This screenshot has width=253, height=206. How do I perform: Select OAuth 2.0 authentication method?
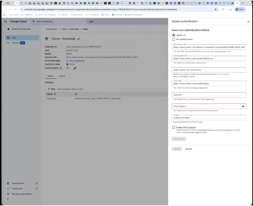pos(174,35)
